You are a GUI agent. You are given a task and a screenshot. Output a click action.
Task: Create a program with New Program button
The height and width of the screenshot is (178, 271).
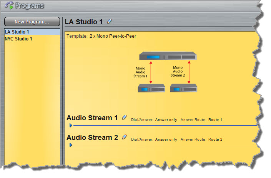tap(32, 22)
